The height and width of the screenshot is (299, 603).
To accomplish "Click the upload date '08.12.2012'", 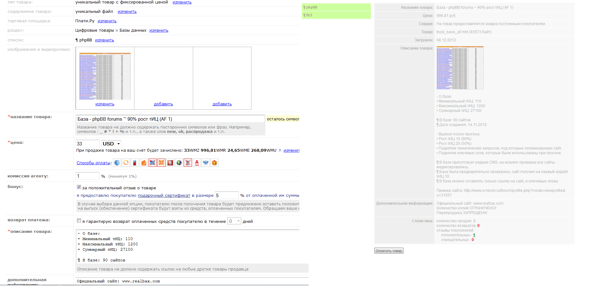I will tap(446, 40).
